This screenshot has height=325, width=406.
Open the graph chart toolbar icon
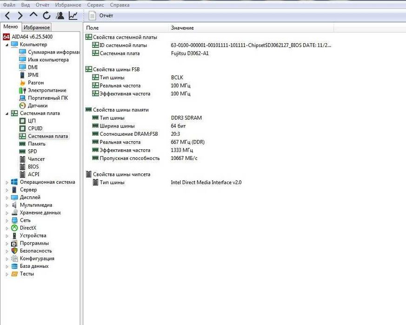73,15
